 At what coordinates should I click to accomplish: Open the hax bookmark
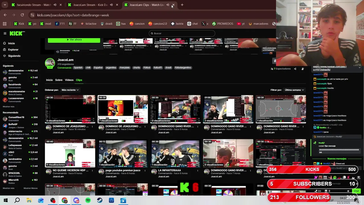coord(121,24)
